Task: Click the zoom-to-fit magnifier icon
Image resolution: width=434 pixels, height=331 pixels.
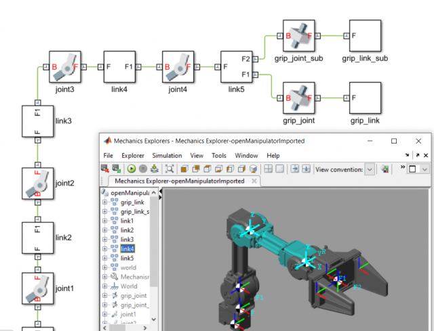Action: (170, 169)
